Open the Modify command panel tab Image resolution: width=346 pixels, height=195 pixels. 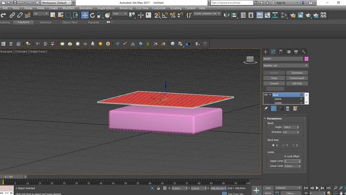pyautogui.click(x=273, y=52)
